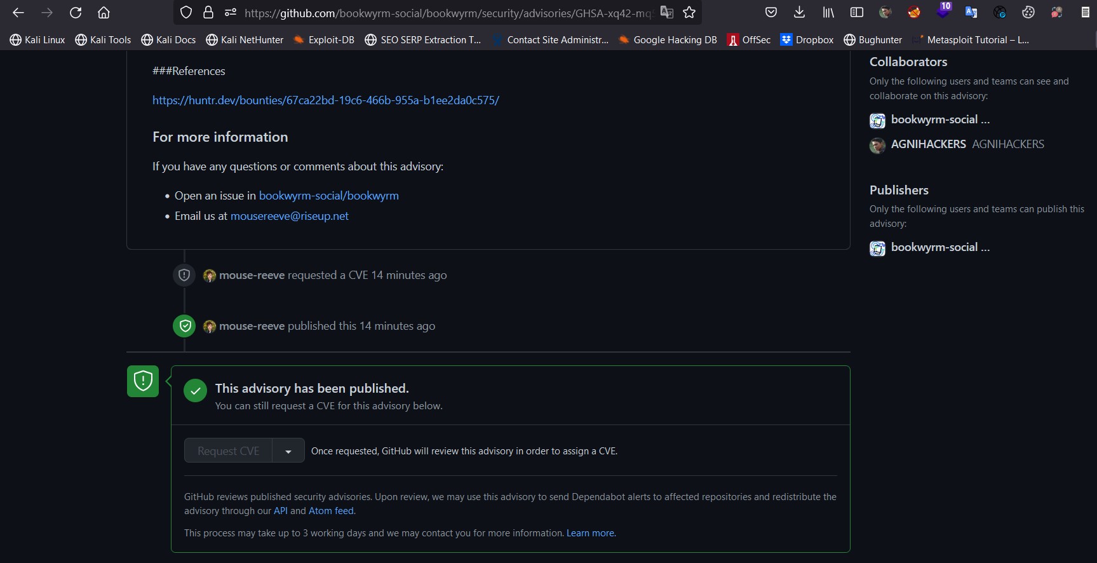This screenshot has height=563, width=1097.
Task: Click the green shield advisory badge
Action: (143, 381)
